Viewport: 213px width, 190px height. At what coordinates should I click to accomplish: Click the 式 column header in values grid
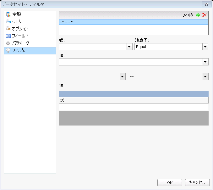point(133,100)
